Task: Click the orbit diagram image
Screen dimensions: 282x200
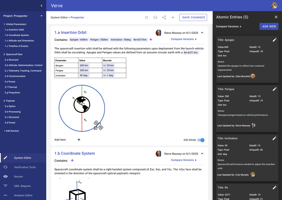Action: 82,108
